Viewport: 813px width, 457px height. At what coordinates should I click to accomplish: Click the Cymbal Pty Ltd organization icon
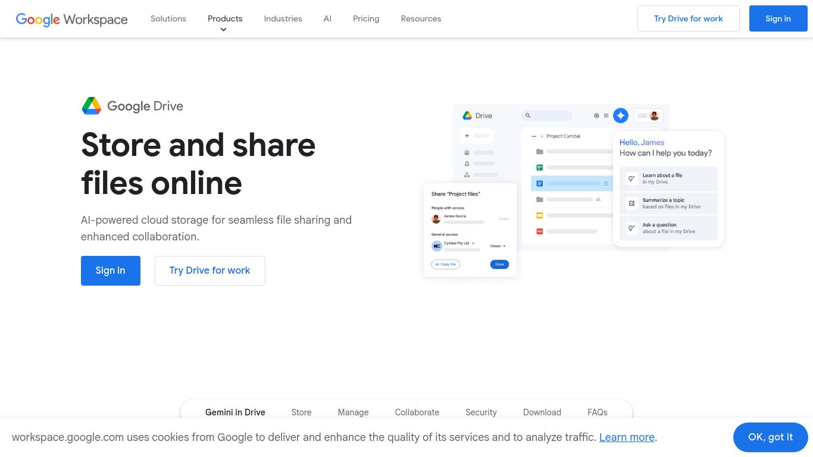437,246
